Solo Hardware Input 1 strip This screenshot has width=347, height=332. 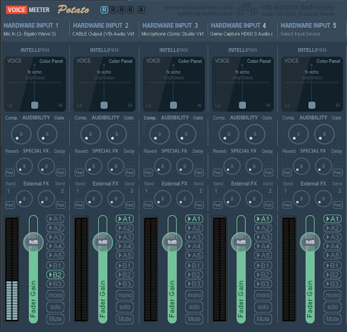[56, 307]
